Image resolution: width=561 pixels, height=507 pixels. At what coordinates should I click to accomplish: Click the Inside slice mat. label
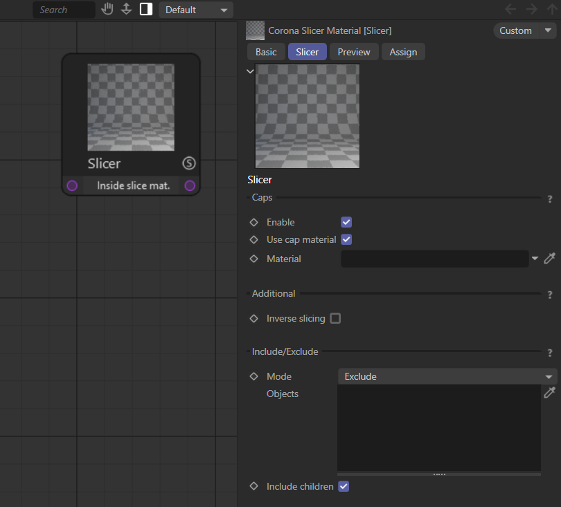134,185
